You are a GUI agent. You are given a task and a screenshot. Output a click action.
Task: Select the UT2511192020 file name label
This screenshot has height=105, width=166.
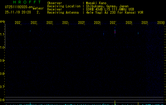(18, 7)
